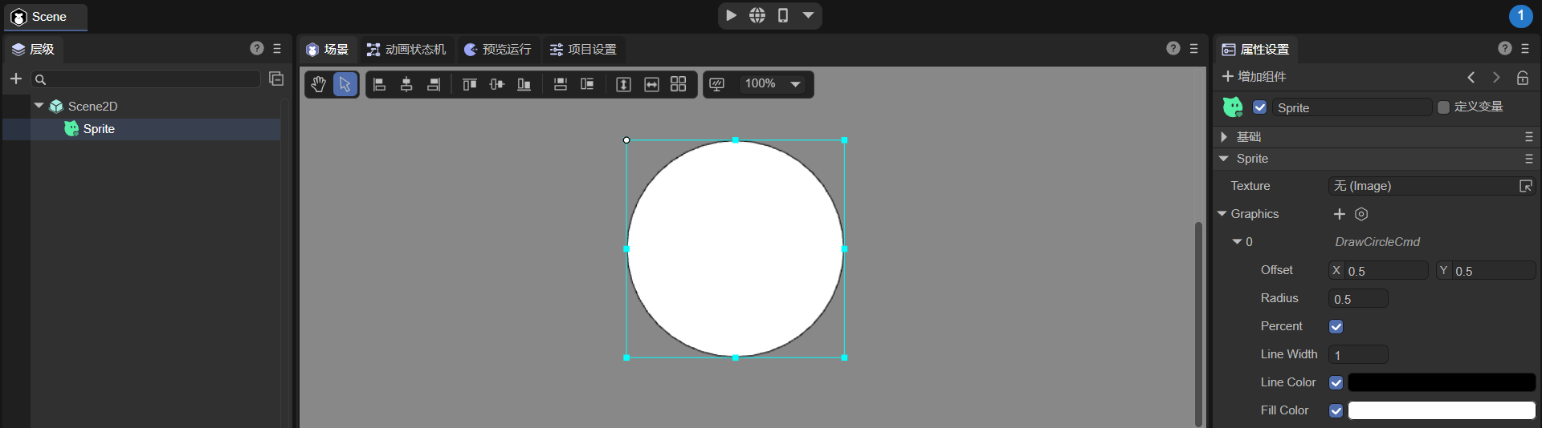
Task: Click the align left edges icon
Action: (380, 84)
